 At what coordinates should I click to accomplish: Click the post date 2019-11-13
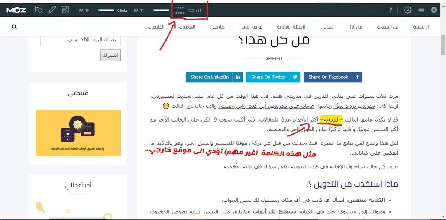274,59
